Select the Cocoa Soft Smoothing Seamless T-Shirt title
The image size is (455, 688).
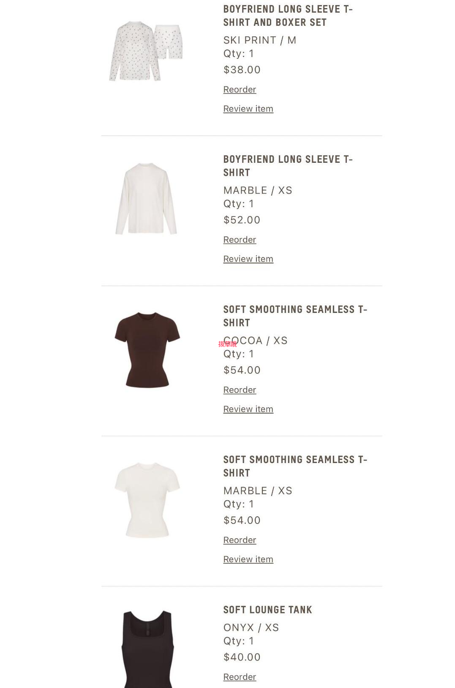pyautogui.click(x=295, y=316)
